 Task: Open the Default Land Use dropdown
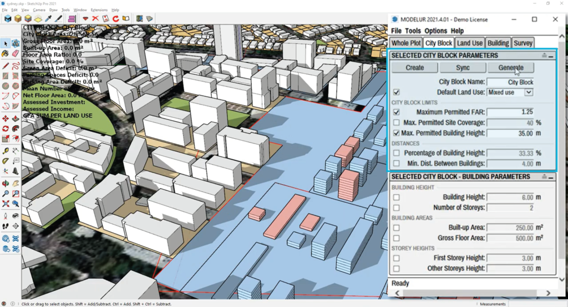(529, 92)
